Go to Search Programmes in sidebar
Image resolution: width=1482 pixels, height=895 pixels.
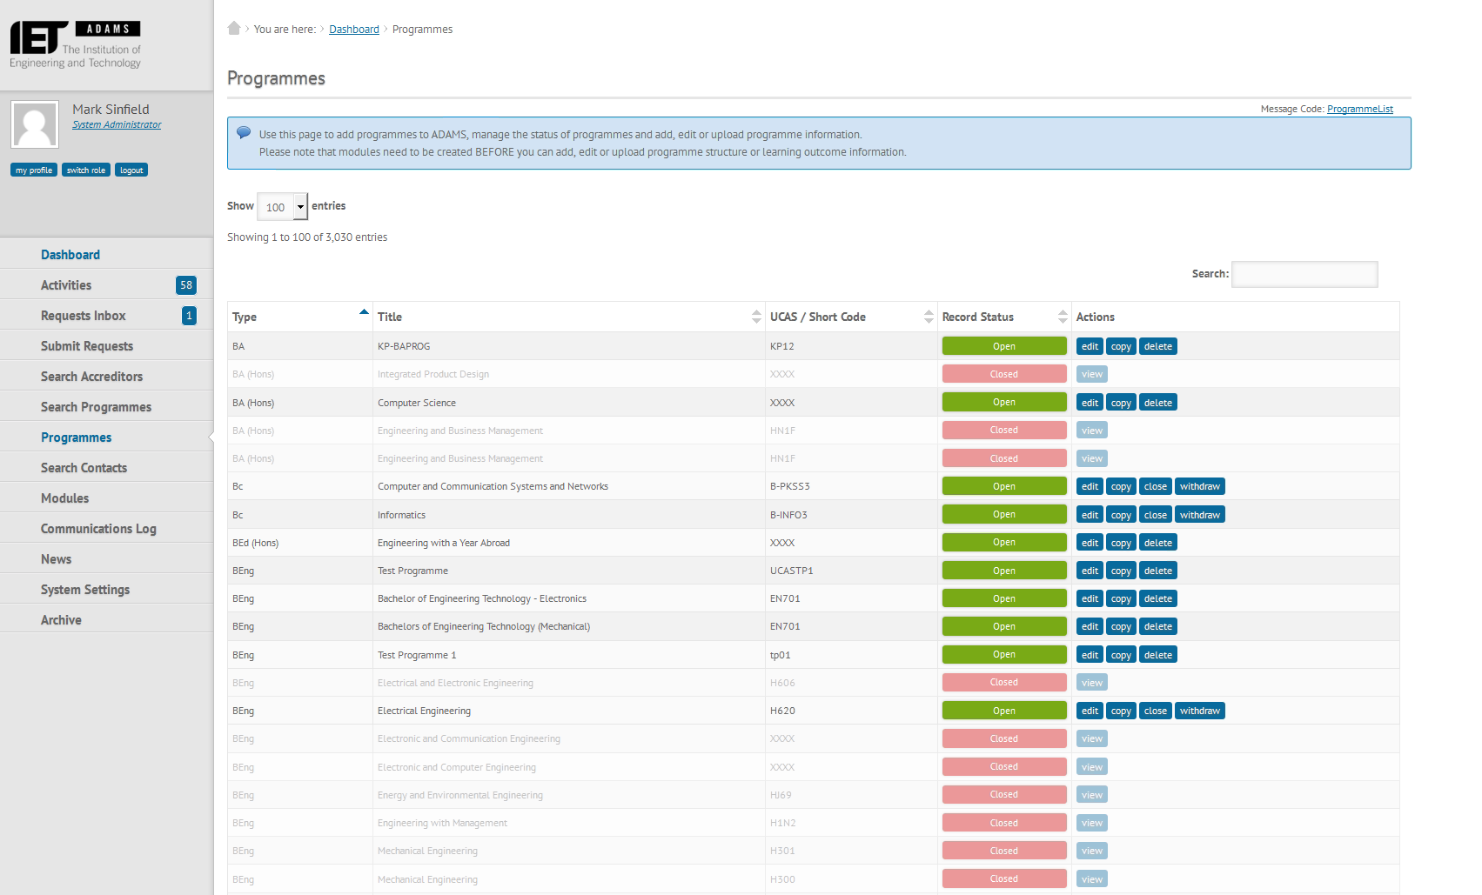(96, 407)
